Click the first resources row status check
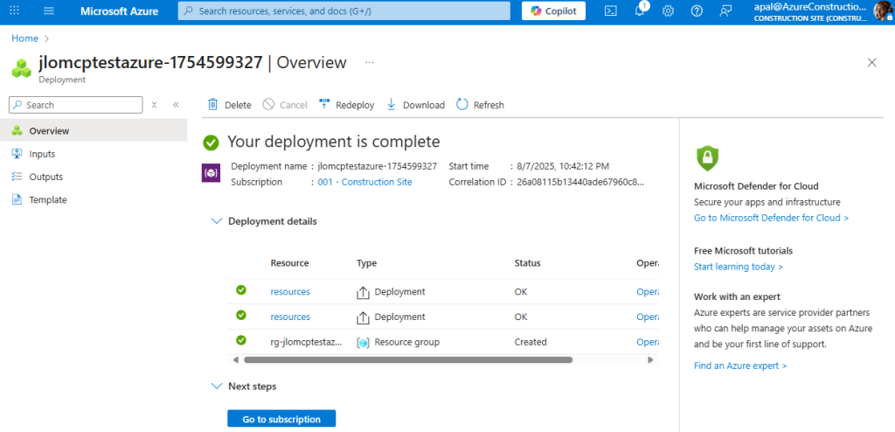The height and width of the screenshot is (432, 895). (241, 289)
